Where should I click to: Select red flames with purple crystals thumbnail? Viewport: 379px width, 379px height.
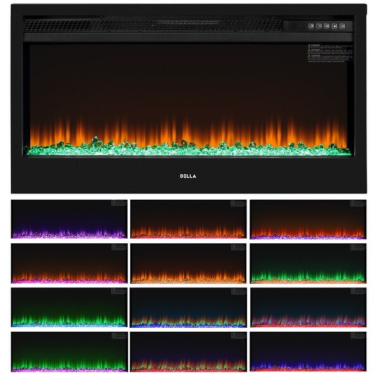(308, 219)
